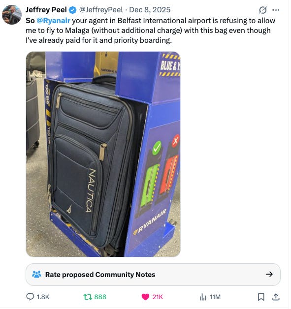The height and width of the screenshot is (309, 291).
Task: Click the share upload icon
Action: pyautogui.click(x=276, y=297)
